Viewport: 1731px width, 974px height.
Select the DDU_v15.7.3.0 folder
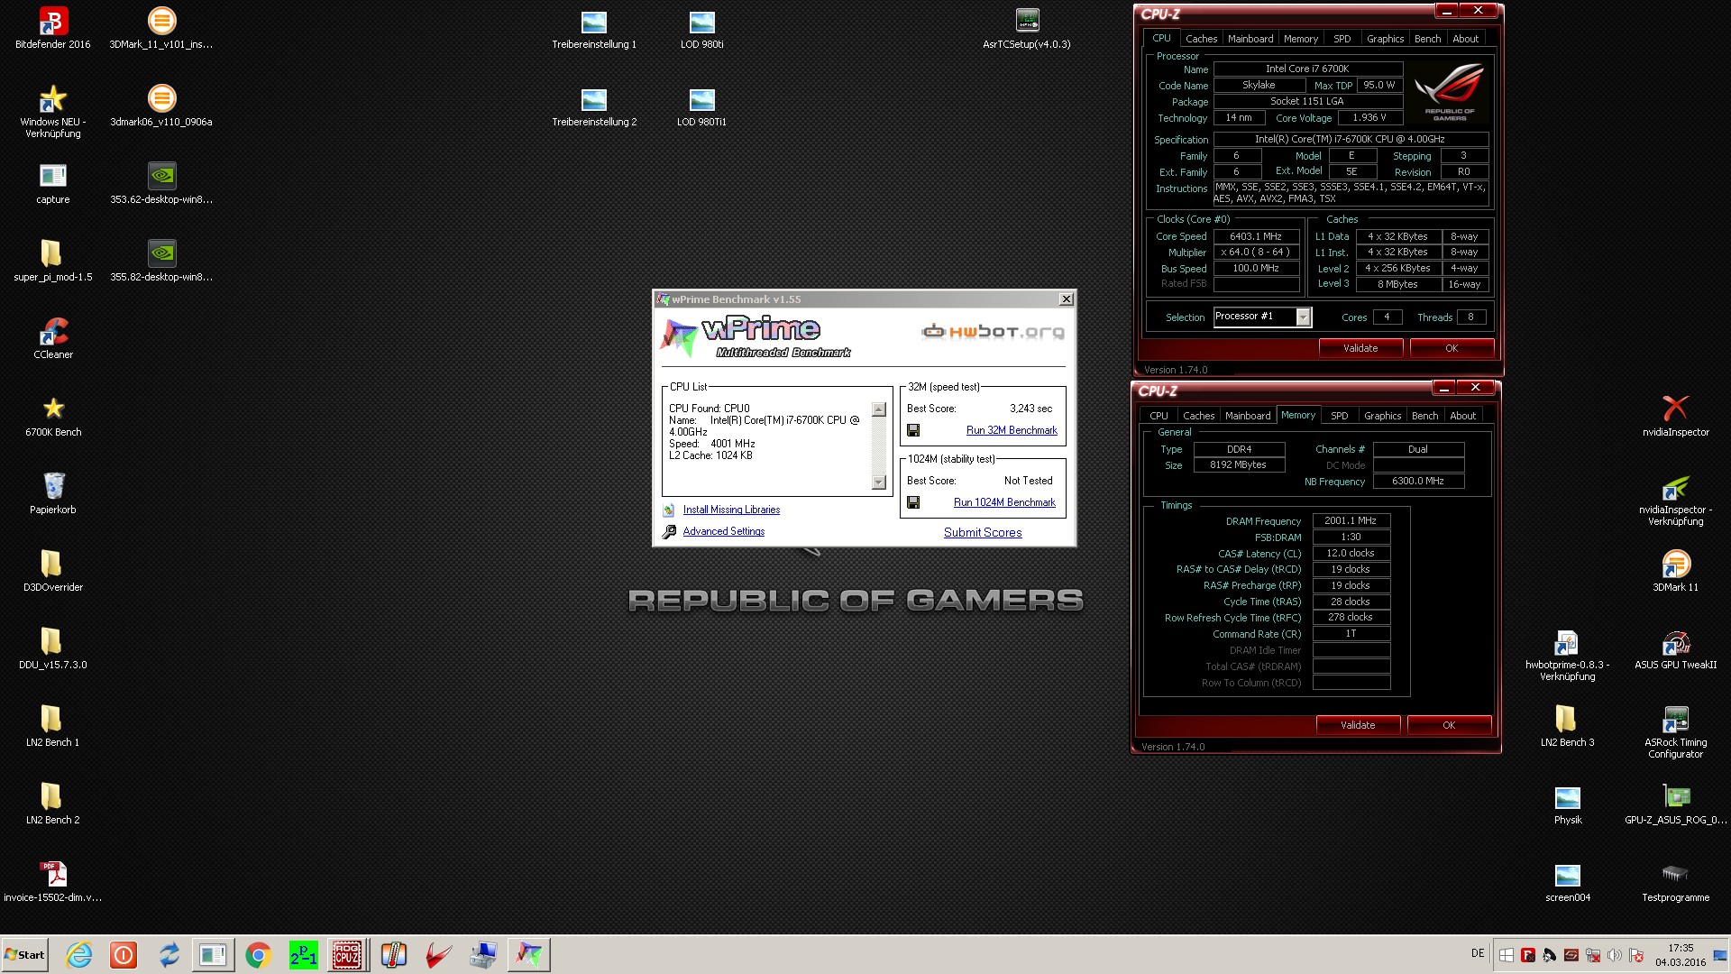coord(52,648)
